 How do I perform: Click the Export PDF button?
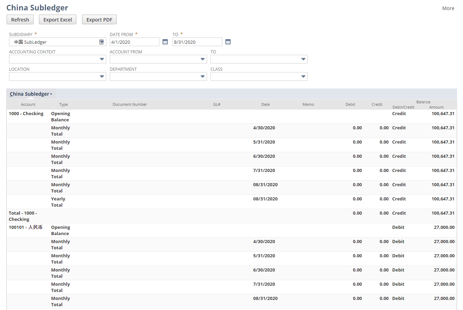99,20
